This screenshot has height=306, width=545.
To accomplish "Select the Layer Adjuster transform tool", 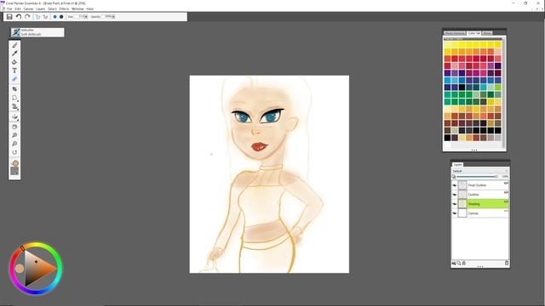I will 14,107.
